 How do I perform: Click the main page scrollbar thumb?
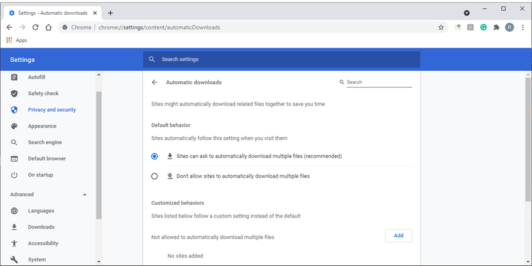528,139
